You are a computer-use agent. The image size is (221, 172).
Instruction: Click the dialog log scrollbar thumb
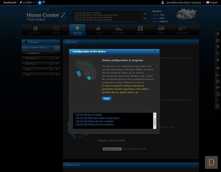point(155,122)
